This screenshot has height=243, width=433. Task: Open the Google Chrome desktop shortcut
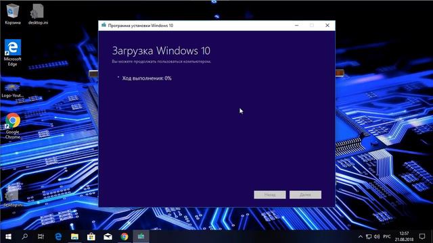point(12,126)
